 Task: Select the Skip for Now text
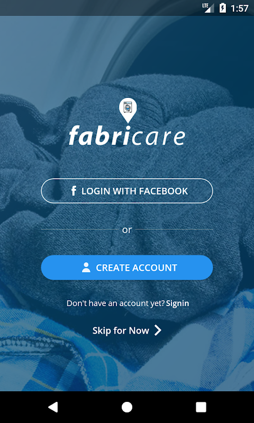tap(121, 330)
